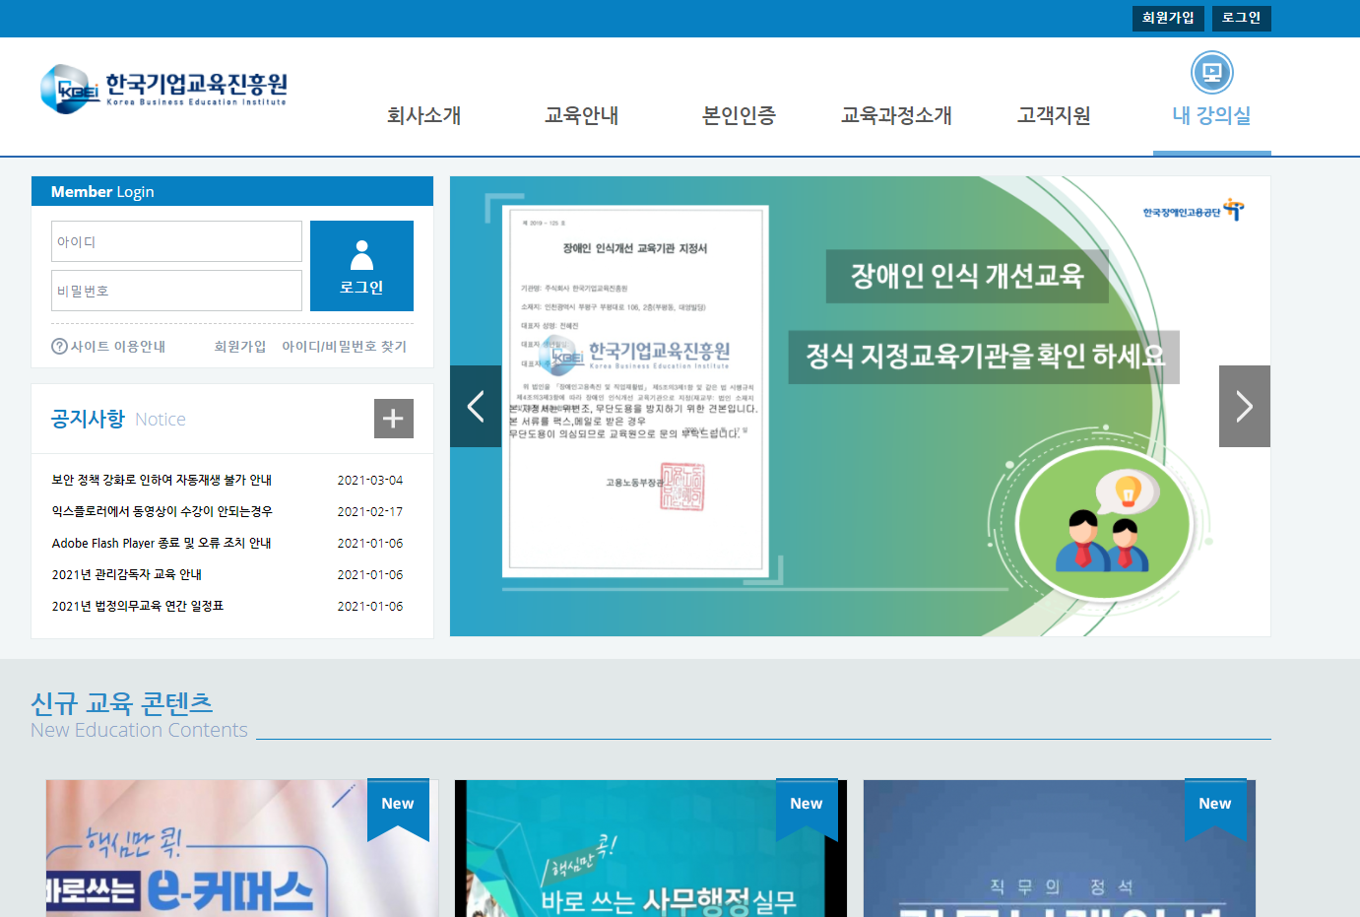Click 로그인 in the top bar
1360x917 pixels.
[1242, 18]
